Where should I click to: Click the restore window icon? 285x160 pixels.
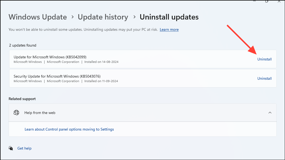coord(267,1)
